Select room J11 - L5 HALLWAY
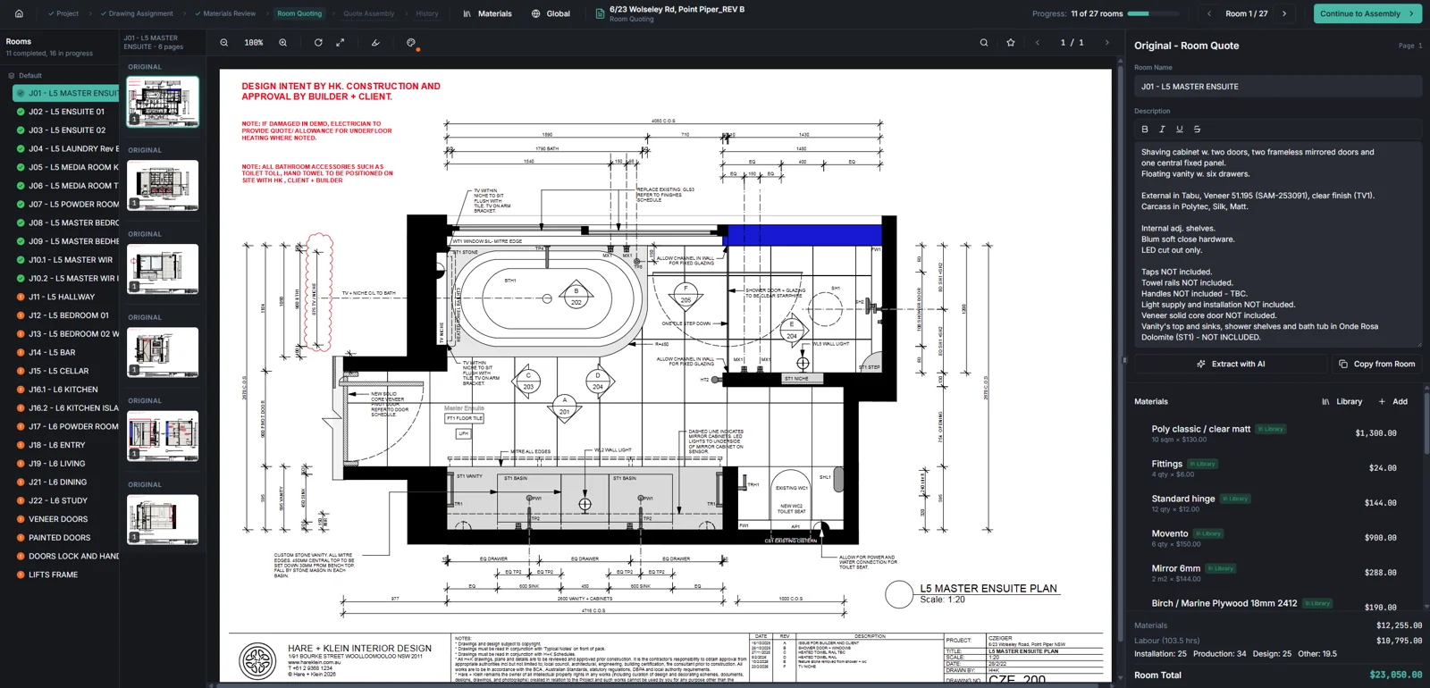This screenshot has width=1430, height=688. point(66,297)
